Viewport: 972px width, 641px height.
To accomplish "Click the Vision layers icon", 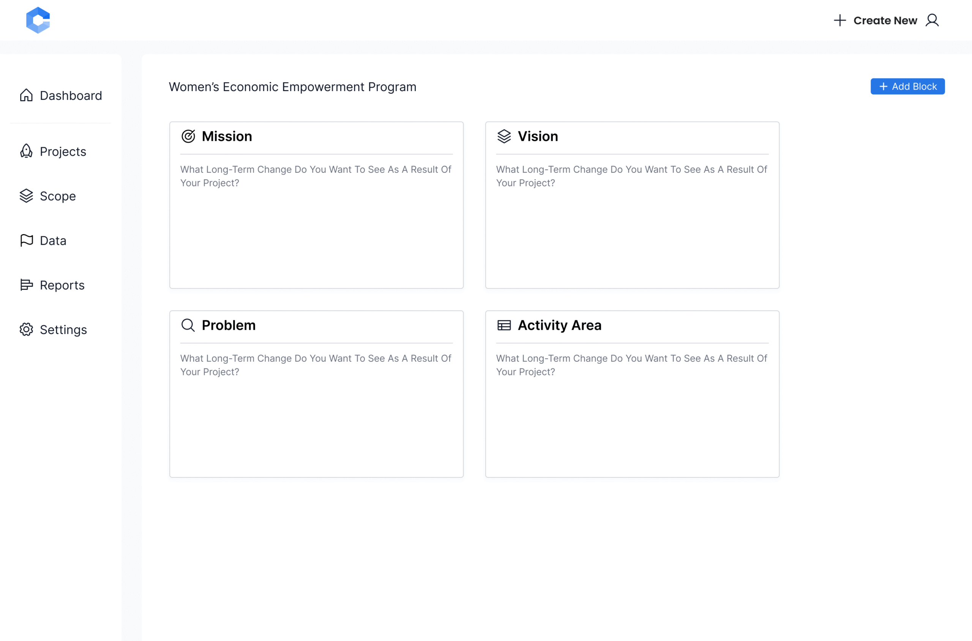I will [x=504, y=136].
